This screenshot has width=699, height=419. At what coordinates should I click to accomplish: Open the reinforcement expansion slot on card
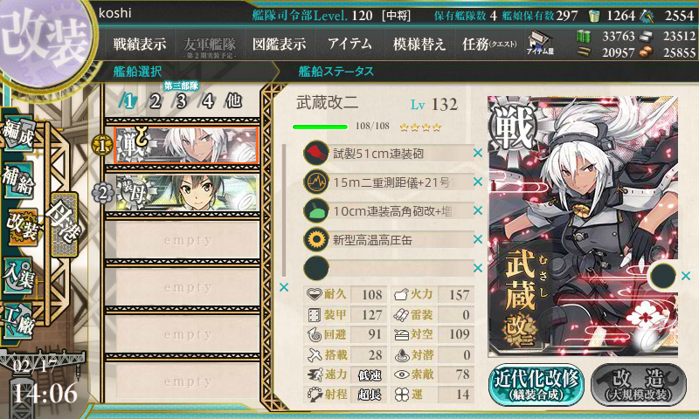(x=663, y=276)
